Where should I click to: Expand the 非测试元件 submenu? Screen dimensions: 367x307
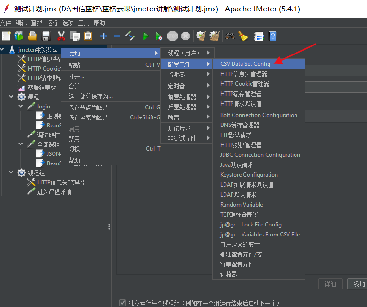(x=186, y=138)
